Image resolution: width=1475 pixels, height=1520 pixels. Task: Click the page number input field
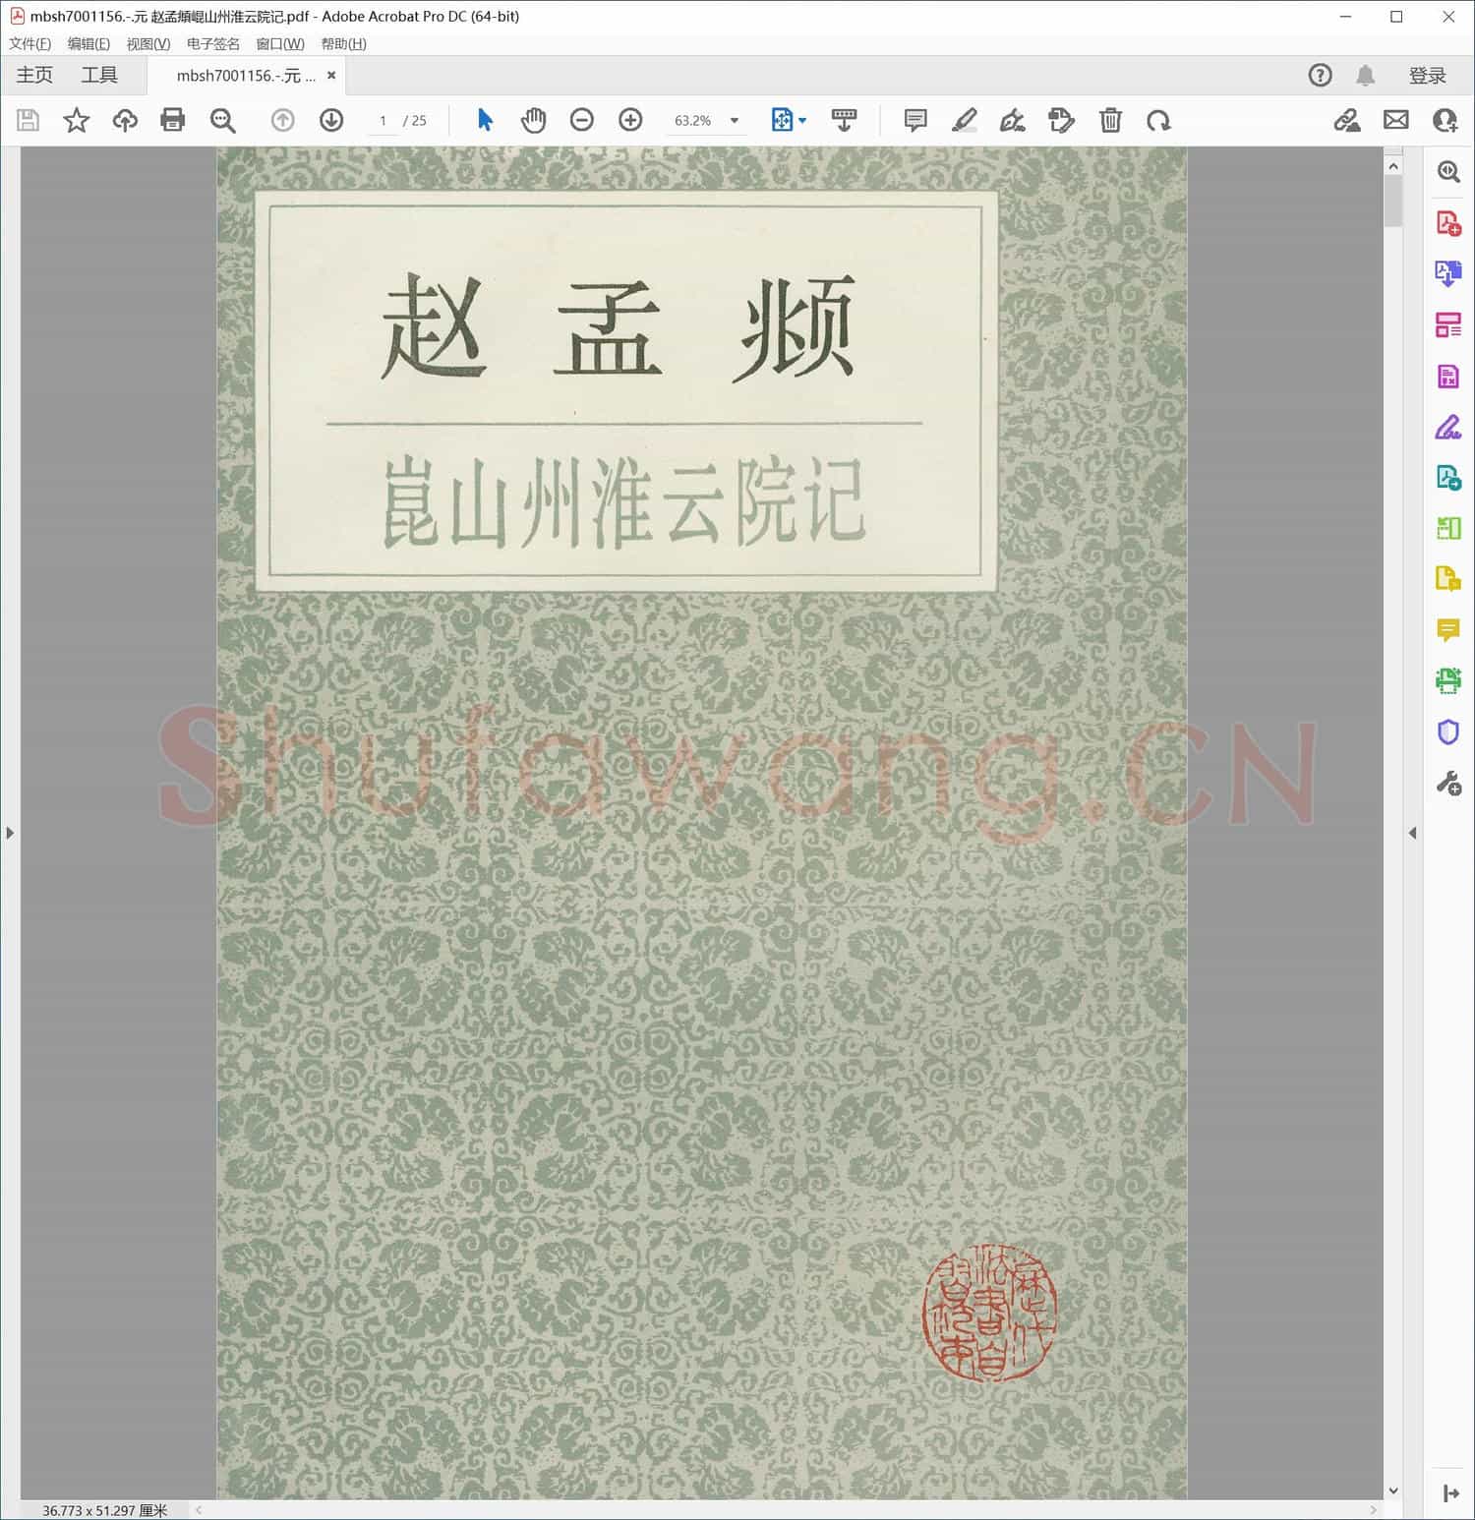383,120
